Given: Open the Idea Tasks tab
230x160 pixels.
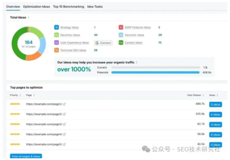Looking at the screenshot, I should [x=95, y=7].
